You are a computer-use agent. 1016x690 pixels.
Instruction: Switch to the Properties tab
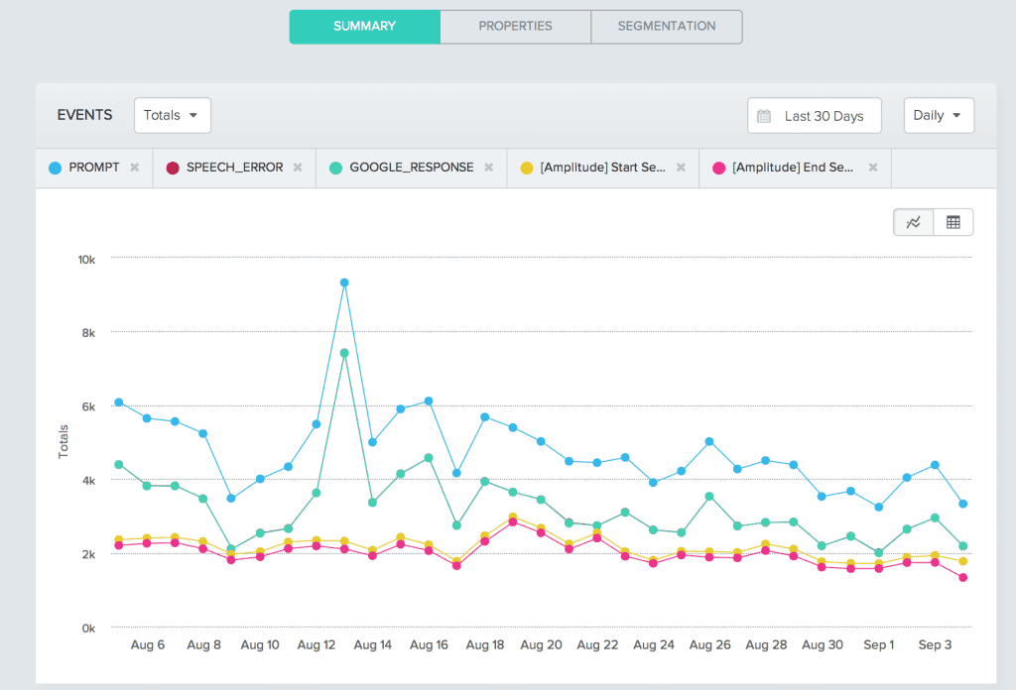tap(515, 26)
